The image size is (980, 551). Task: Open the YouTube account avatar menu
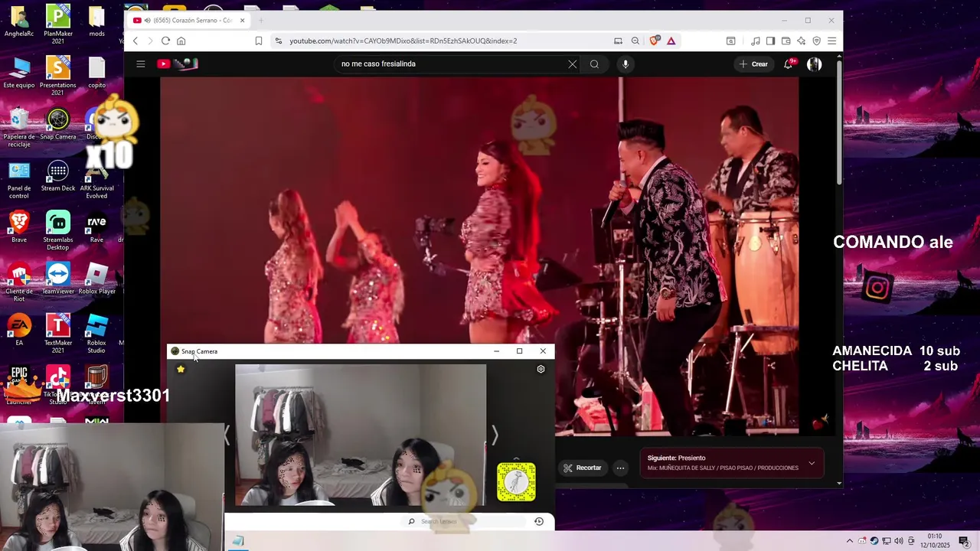(815, 64)
